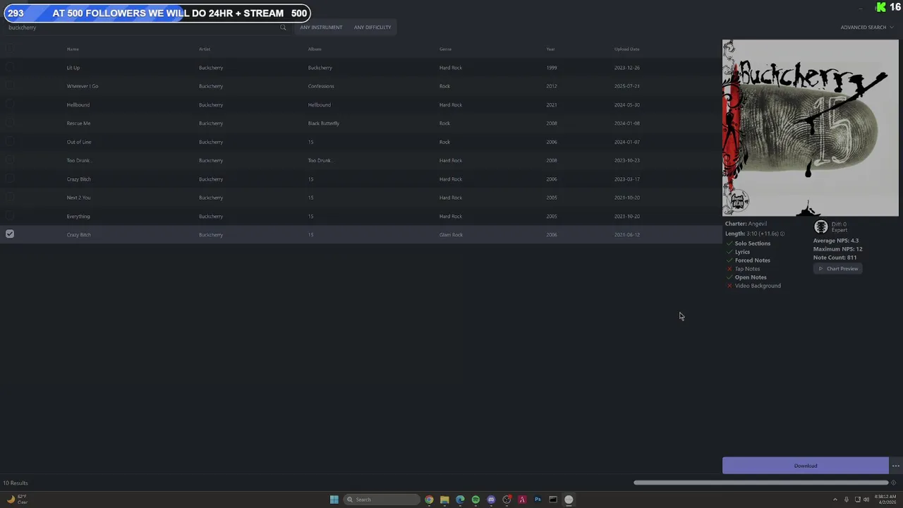Click the Average NPS 4.3 text
Image resolution: width=903 pixels, height=508 pixels.
pos(836,241)
